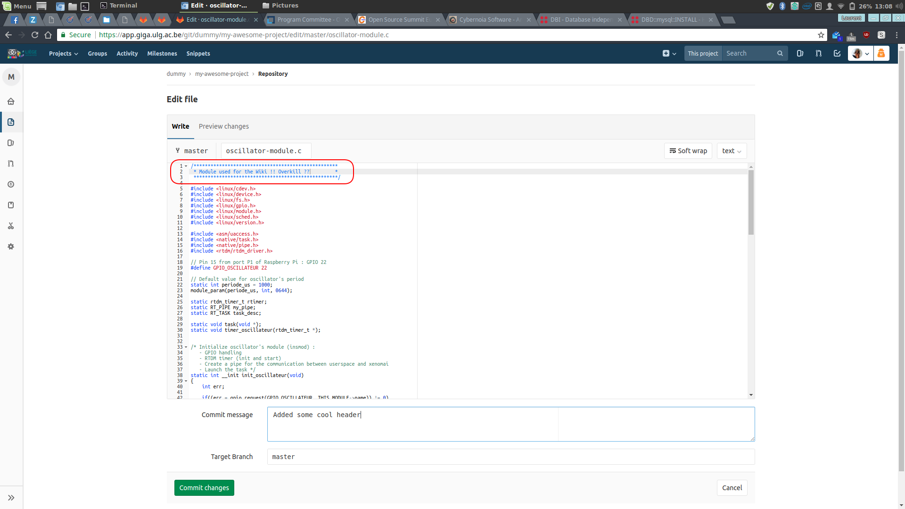Open the Repository breadcrumb link
Viewport: 905px width, 509px height.
click(273, 74)
